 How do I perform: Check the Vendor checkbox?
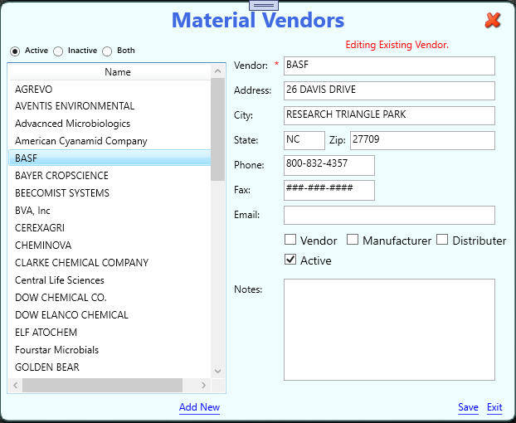(x=290, y=240)
